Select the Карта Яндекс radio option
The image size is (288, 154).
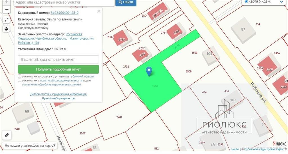tap(246, 2)
